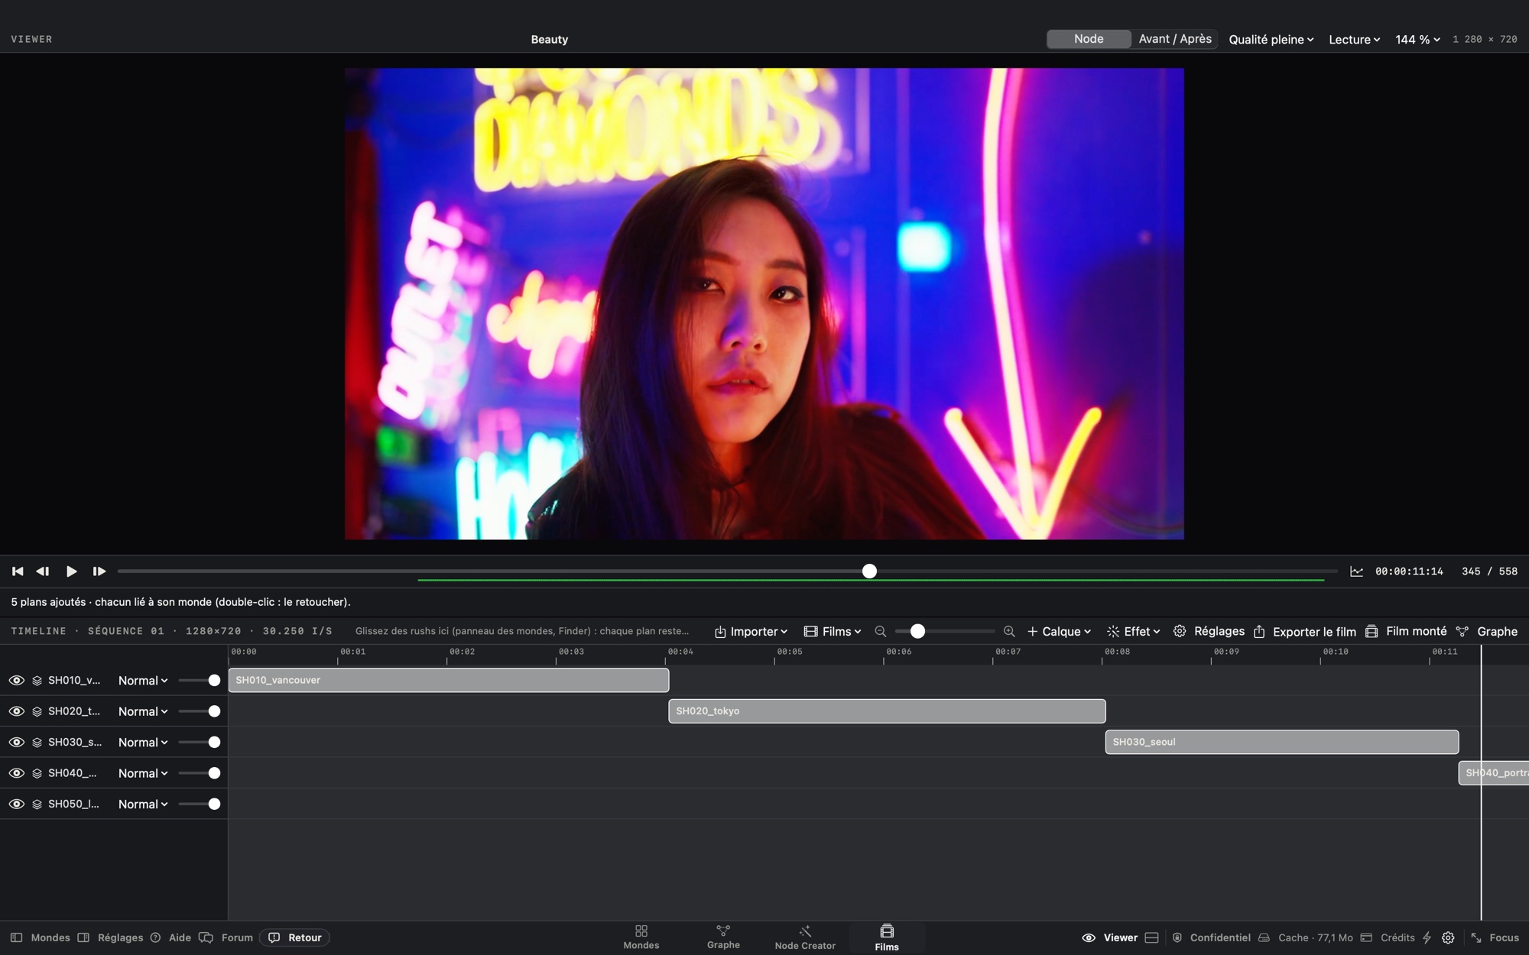The image size is (1529, 955).
Task: Open the curve graph icon beside timecode
Action: [1356, 571]
